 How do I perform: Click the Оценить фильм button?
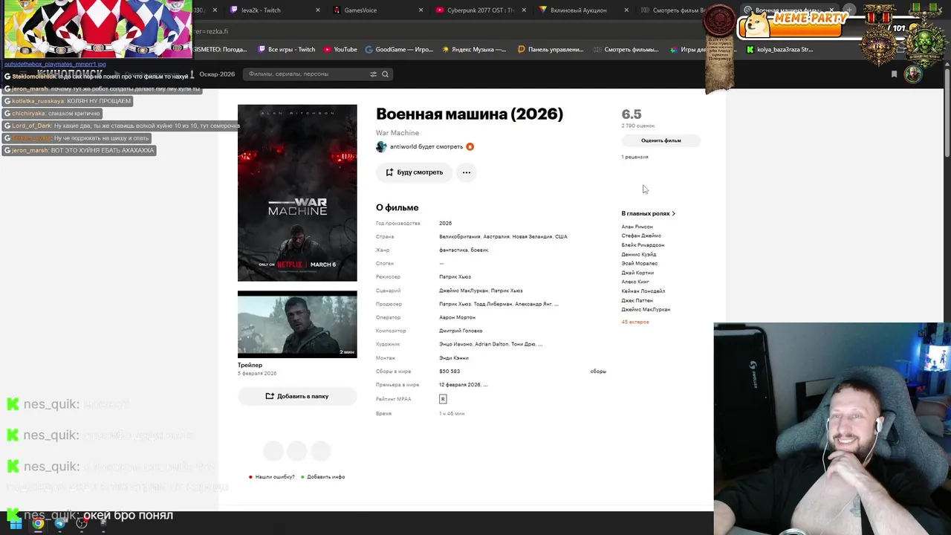click(x=661, y=140)
